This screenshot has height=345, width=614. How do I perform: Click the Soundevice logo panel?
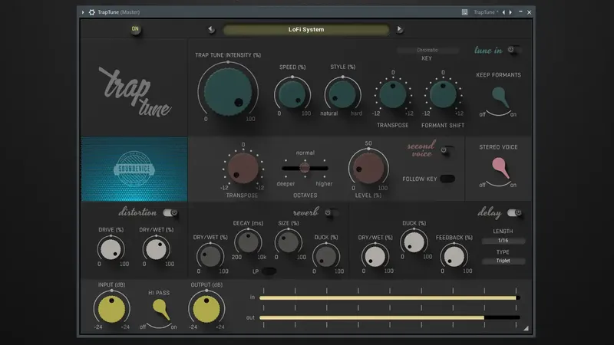(134, 169)
